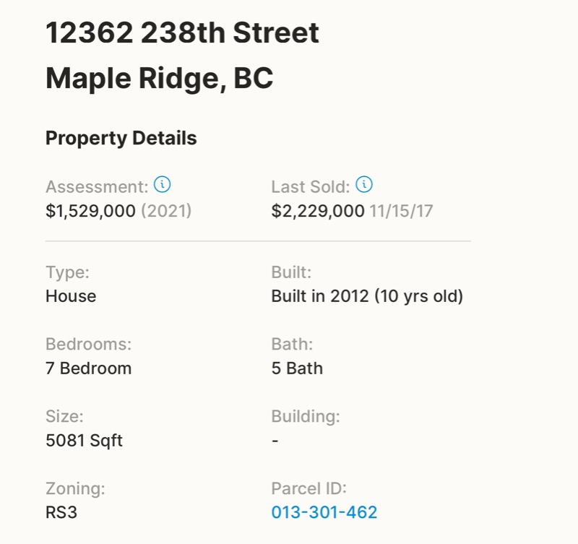
Task: Click the RS3 zoning value
Action: [x=60, y=512]
